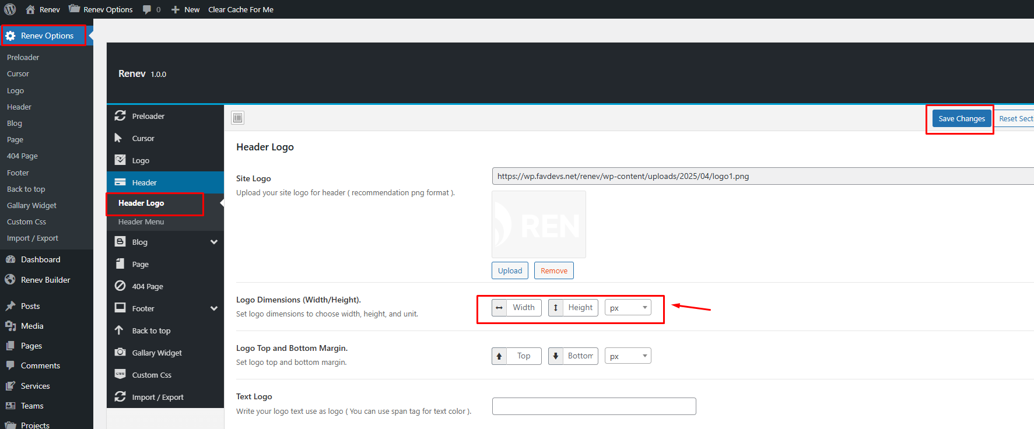1034x429 pixels.
Task: Click the expand all sections icon
Action: tap(237, 118)
